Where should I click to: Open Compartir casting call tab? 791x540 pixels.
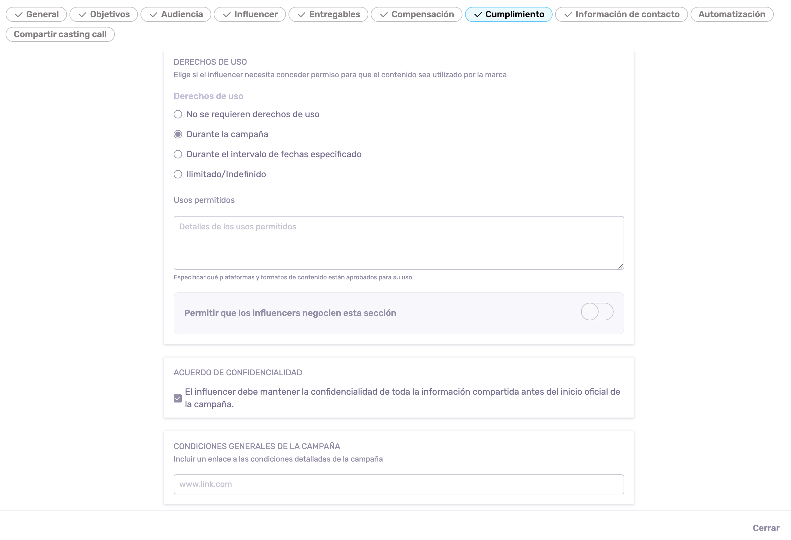tap(60, 34)
